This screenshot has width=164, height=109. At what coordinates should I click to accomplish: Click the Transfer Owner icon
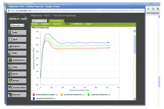pyautogui.click(x=10, y=88)
